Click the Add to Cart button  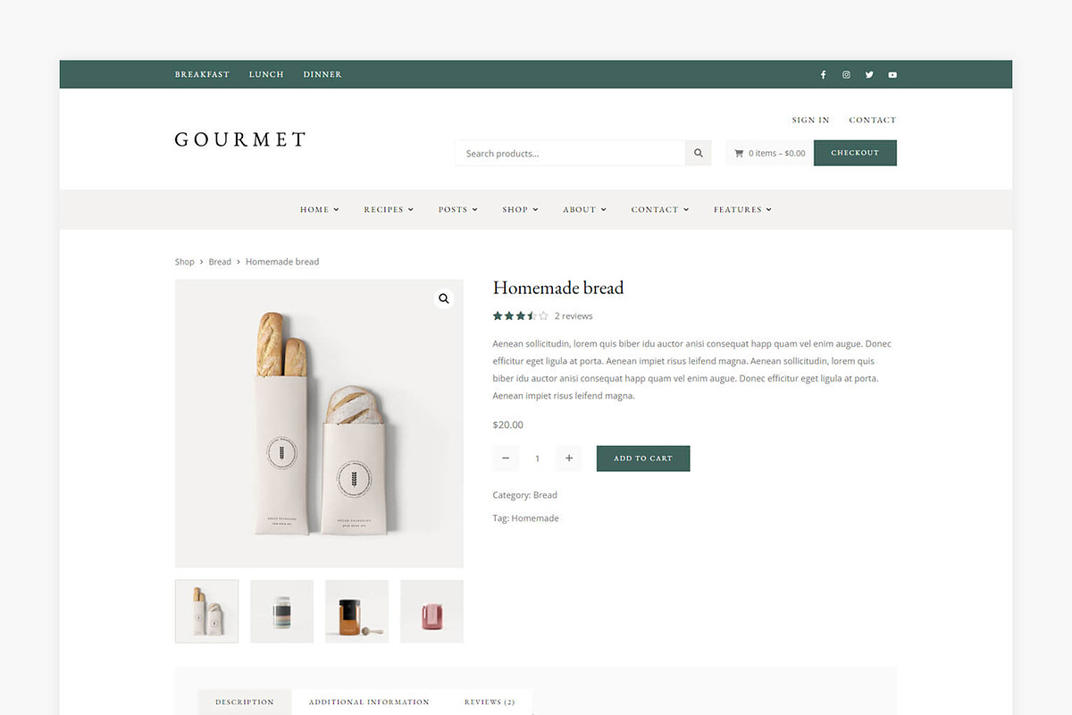pos(643,458)
